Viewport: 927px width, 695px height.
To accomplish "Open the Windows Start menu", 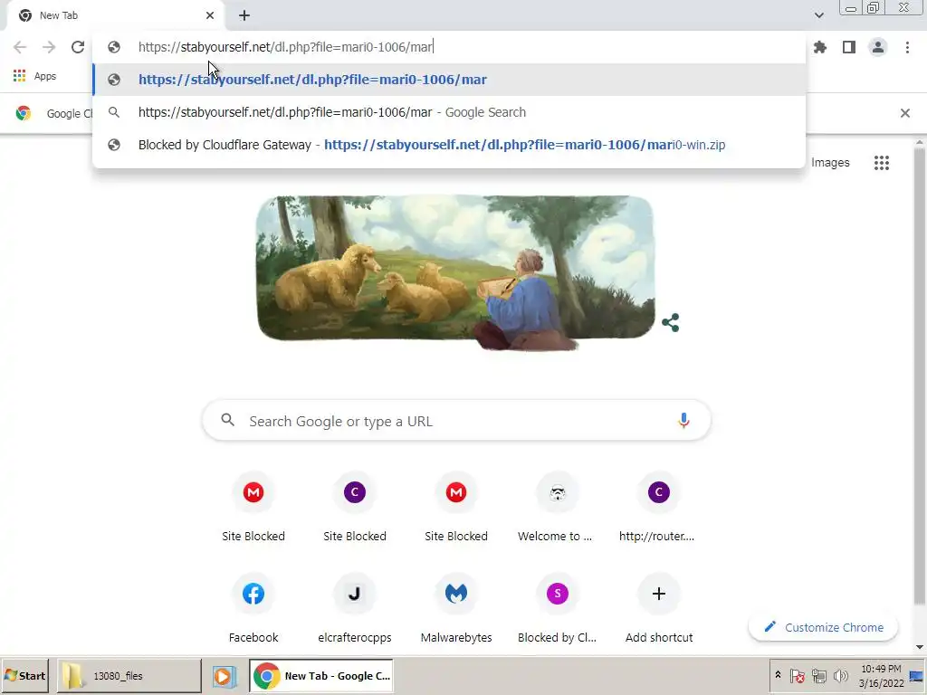I will 24,675.
